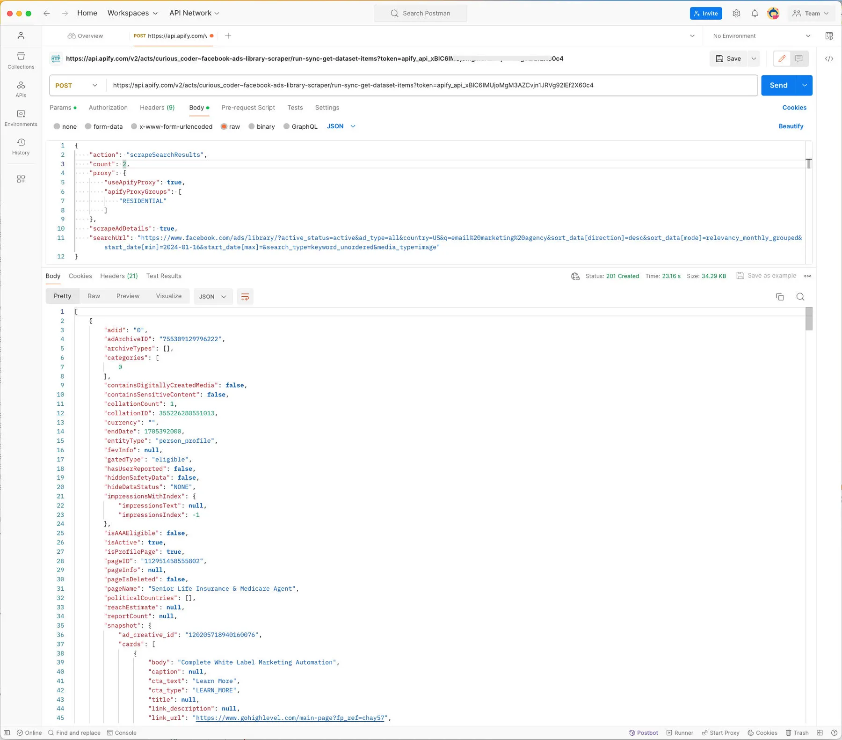Open the Workspaces dropdown
The height and width of the screenshot is (740, 842).
pyautogui.click(x=132, y=13)
